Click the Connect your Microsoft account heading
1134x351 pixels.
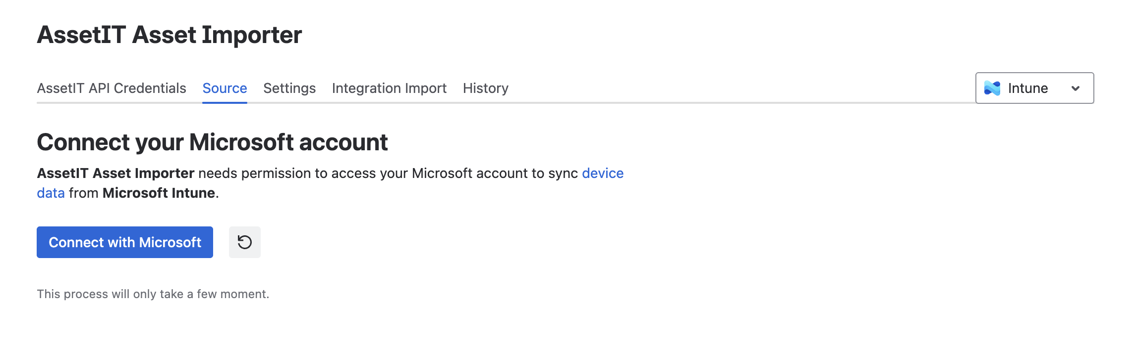pyautogui.click(x=212, y=142)
